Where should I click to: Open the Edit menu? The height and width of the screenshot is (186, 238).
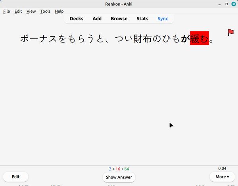pyautogui.click(x=18, y=11)
